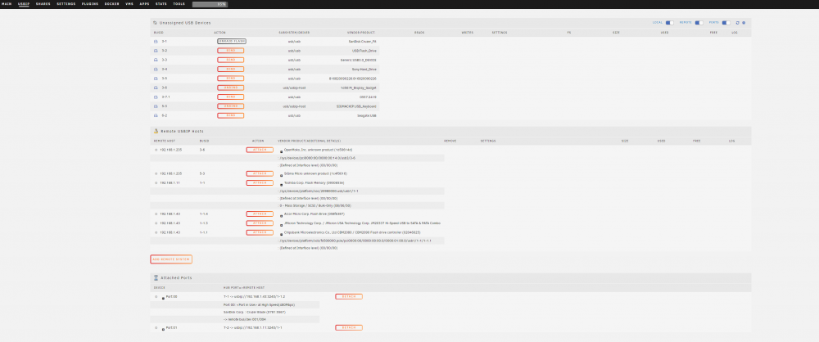Attach the OpenMoko device from 192.168.1.235
Image resolution: width=819 pixels, height=342 pixels.
260,150
